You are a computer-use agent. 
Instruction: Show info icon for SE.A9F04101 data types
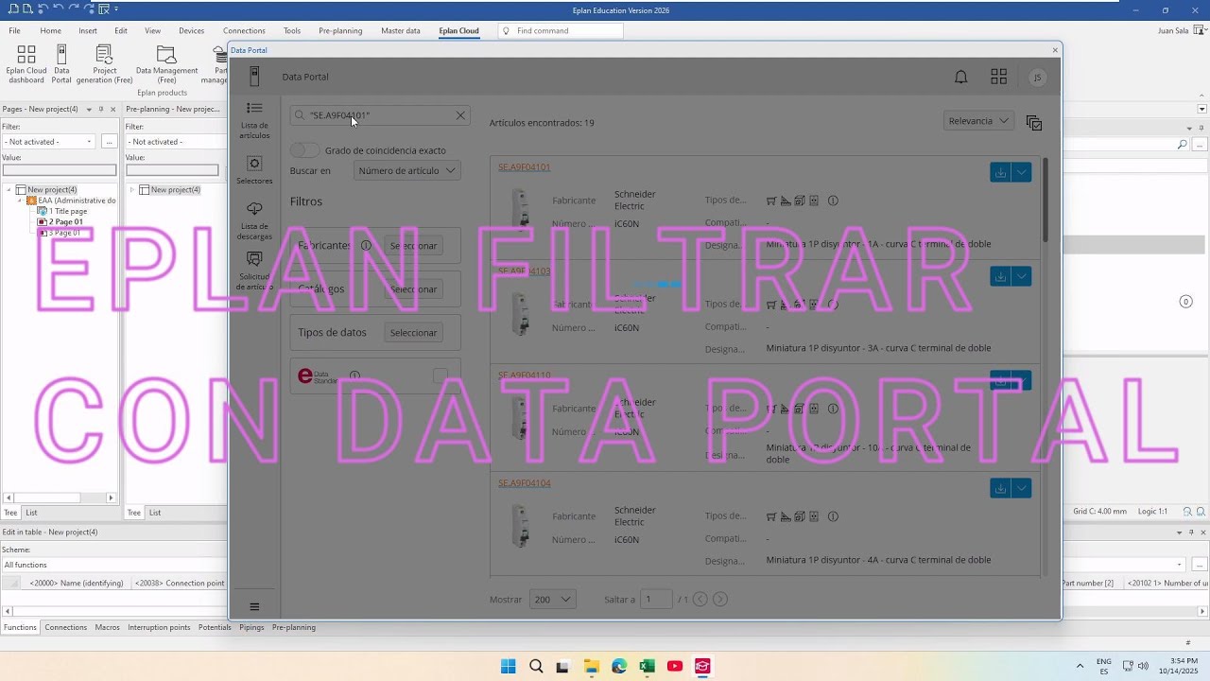pos(833,201)
